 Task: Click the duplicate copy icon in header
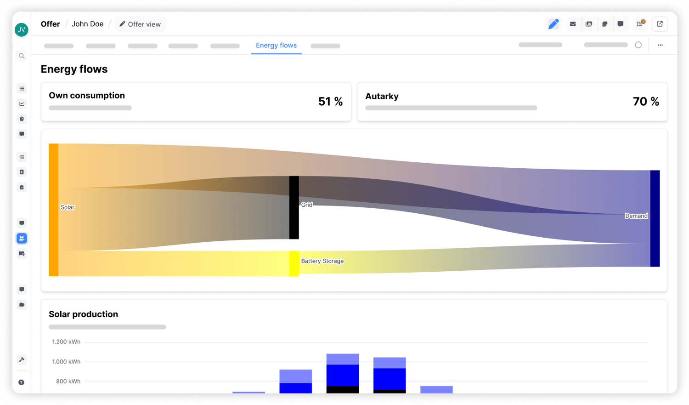[x=604, y=24]
